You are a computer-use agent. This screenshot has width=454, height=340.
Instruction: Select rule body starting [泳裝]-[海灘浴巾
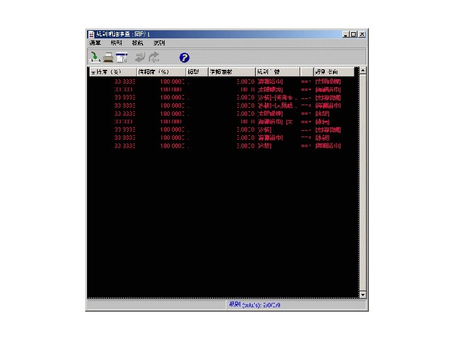[x=277, y=98]
